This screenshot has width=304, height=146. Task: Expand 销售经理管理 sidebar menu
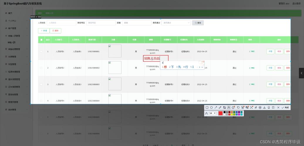pos(16,49)
